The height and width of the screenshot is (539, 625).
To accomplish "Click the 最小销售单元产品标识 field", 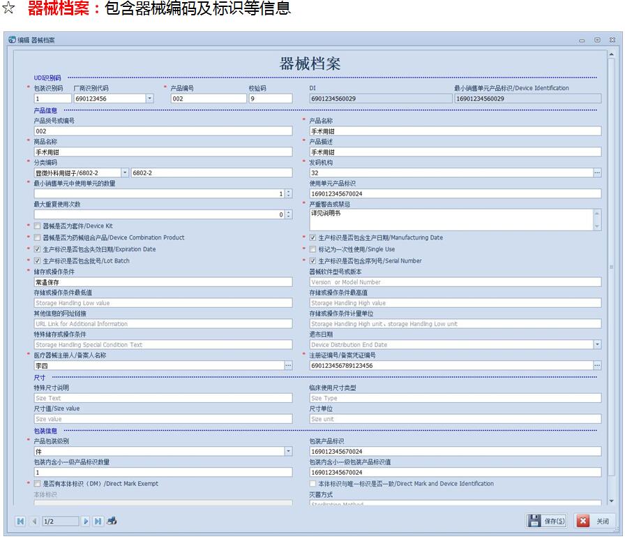I will point(528,98).
